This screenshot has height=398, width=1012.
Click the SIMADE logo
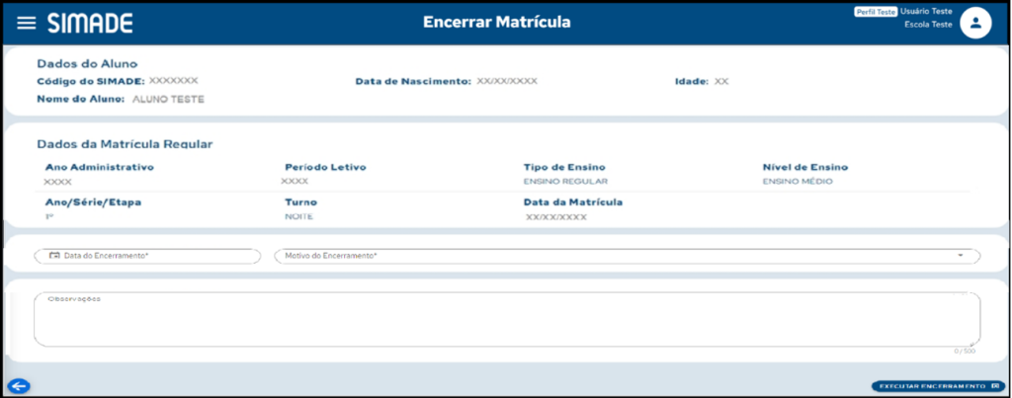pos(90,23)
